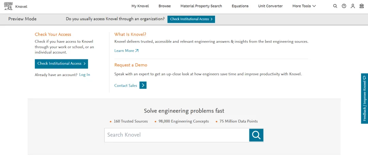Click the Knovel logo in the header
This screenshot has height=157, width=368.
click(8, 6)
